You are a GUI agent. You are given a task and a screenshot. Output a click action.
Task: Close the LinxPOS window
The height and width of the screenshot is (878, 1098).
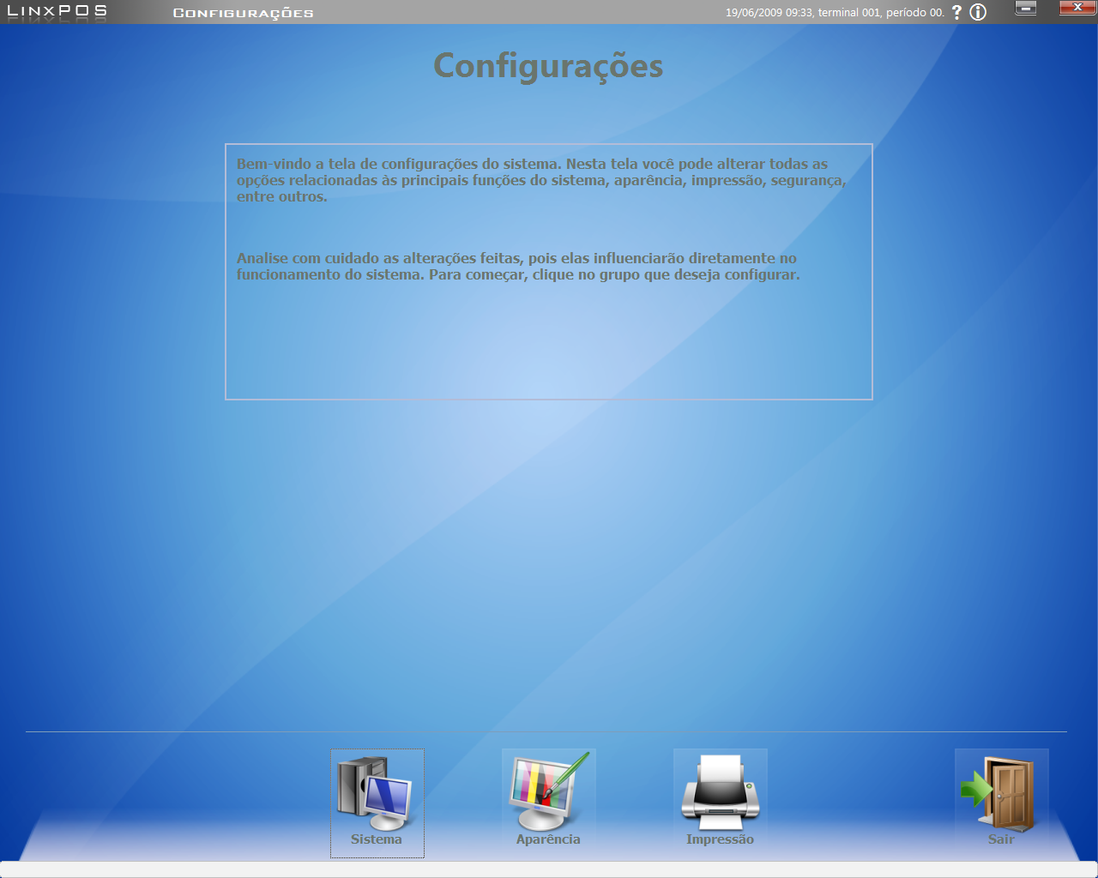[1077, 8]
